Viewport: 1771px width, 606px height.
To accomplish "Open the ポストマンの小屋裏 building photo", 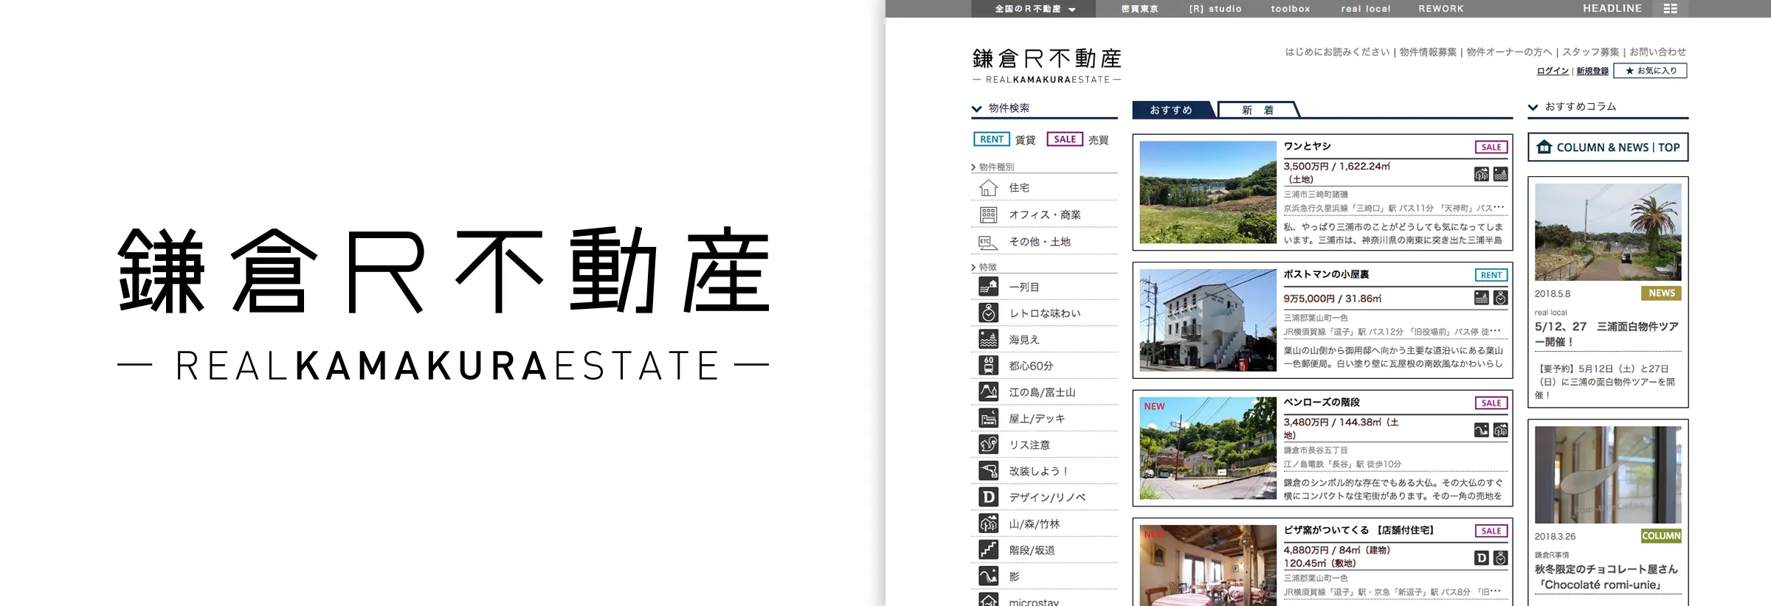I will click(x=1208, y=320).
